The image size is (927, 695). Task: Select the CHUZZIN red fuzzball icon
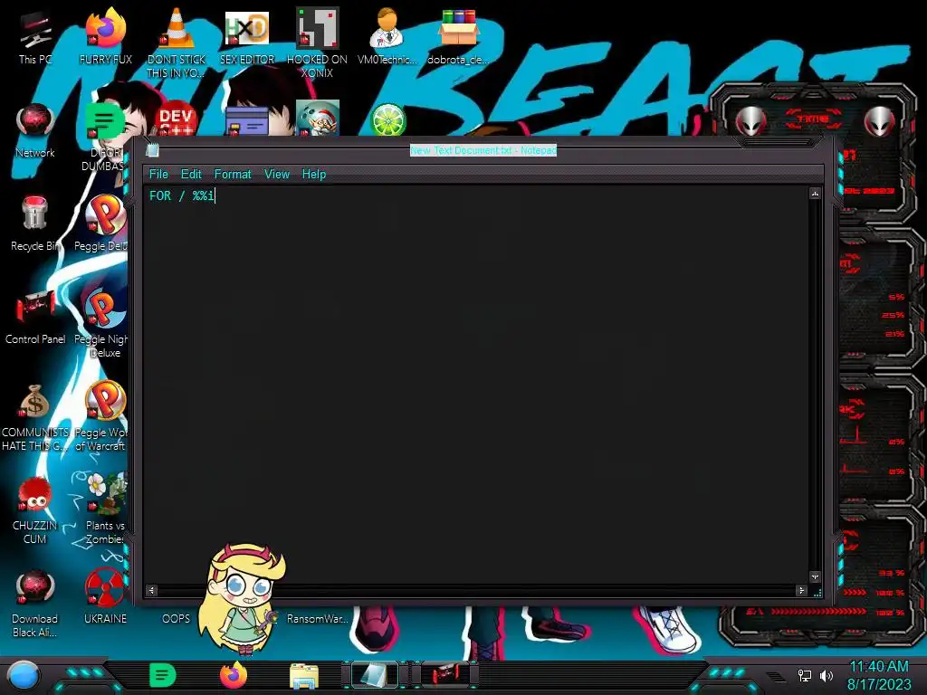coord(35,510)
